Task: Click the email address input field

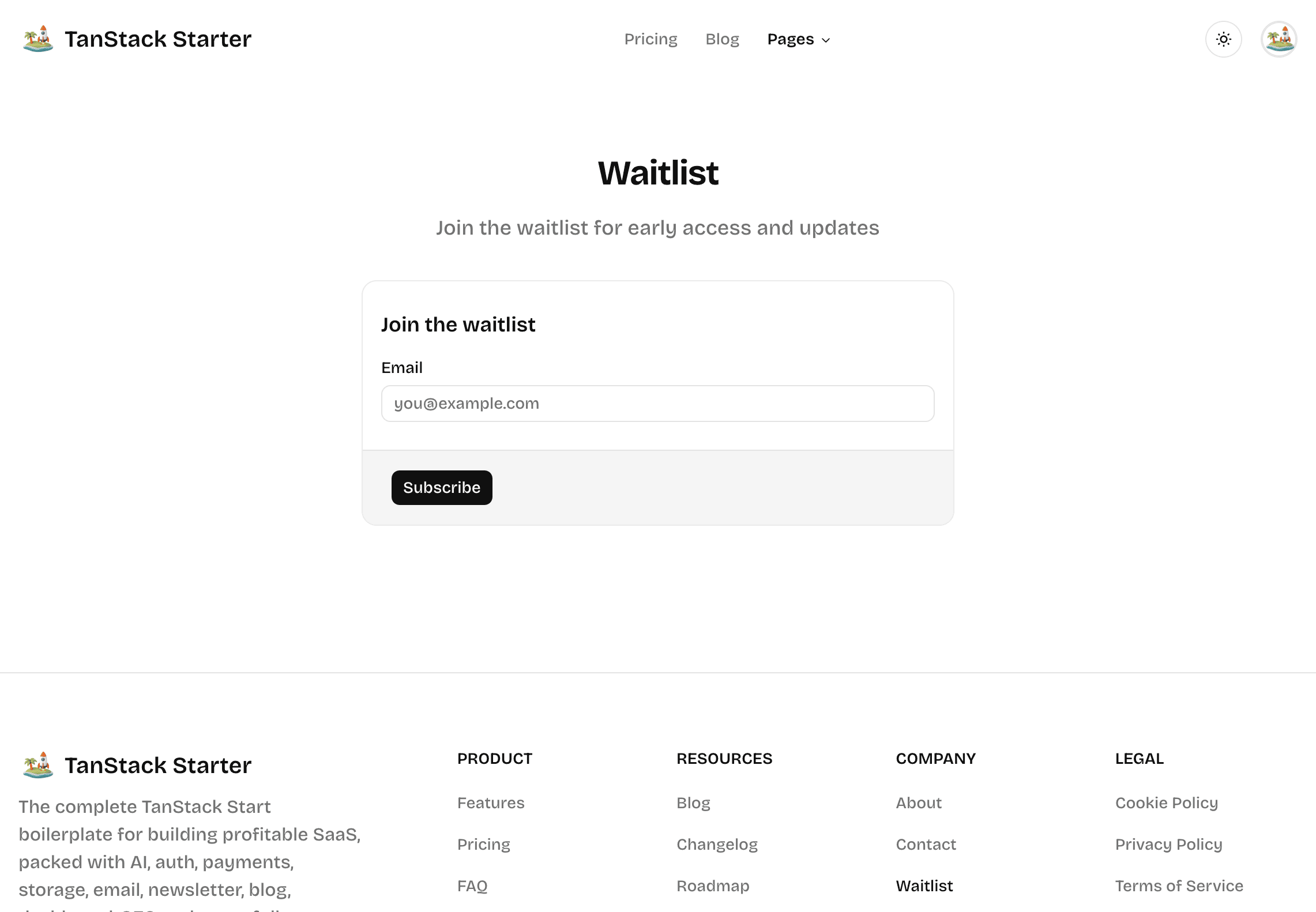Action: [x=657, y=404]
